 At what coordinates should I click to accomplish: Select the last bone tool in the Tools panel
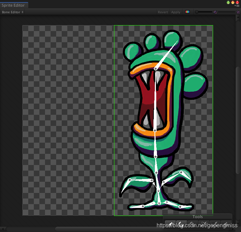coord(226,224)
